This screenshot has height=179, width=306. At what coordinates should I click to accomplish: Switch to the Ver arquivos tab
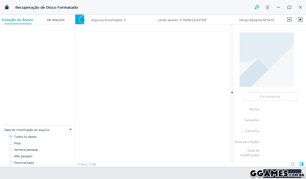coord(56,20)
